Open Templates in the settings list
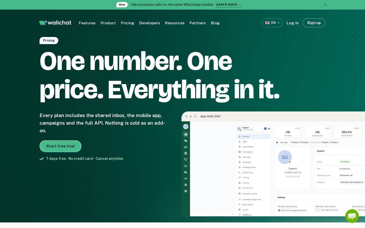365x228 pixels. pyautogui.click(x=253, y=162)
